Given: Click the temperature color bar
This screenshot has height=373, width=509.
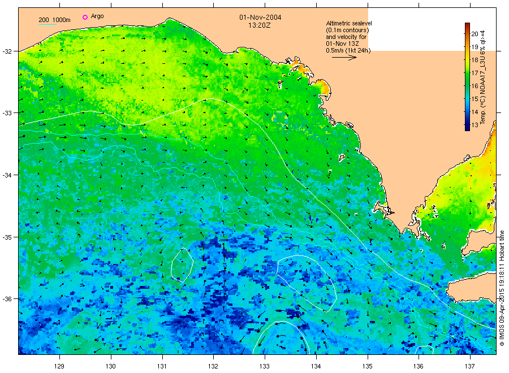Looking at the screenshot, I should click(x=467, y=77).
